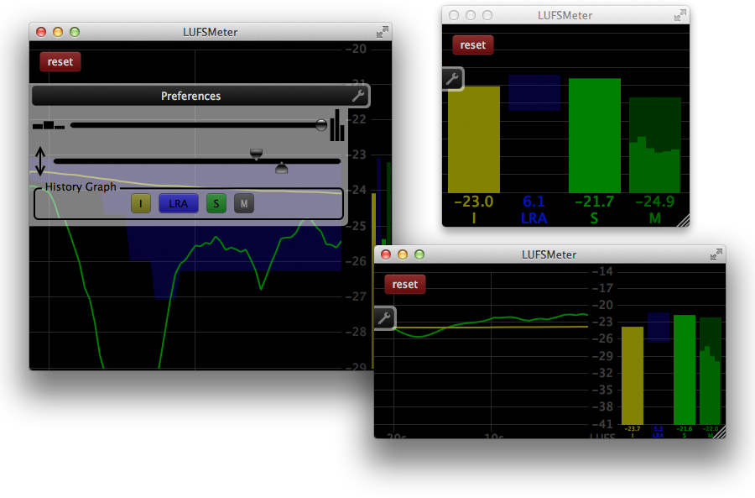Open preferences wrench in top-right window

(453, 79)
